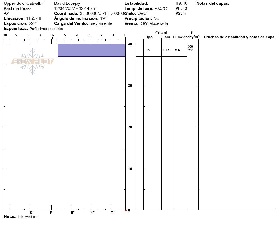Click the 300 density value
The height and width of the screenshot is (235, 279).
coord(190,46)
